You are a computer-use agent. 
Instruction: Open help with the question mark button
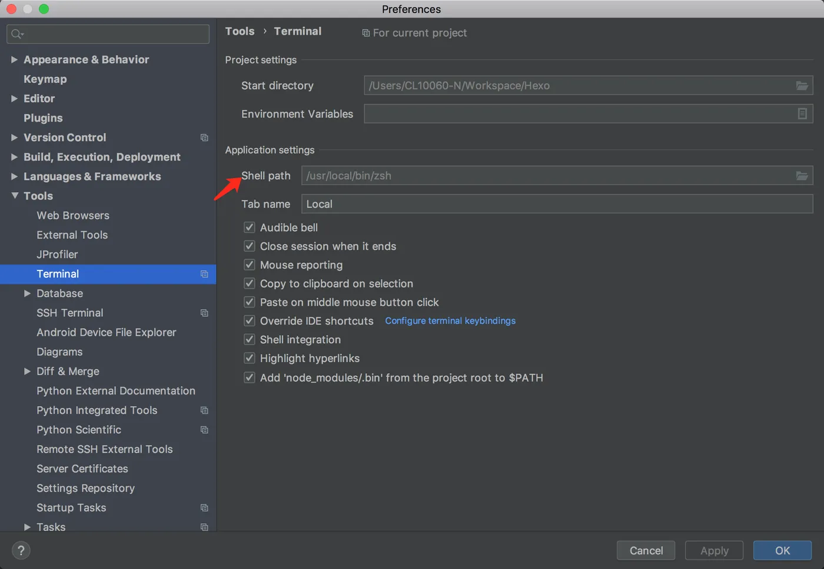pos(21,550)
